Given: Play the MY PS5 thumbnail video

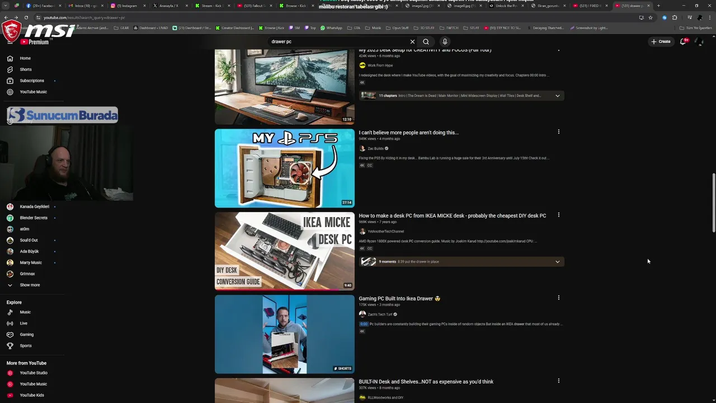Looking at the screenshot, I should point(285,168).
